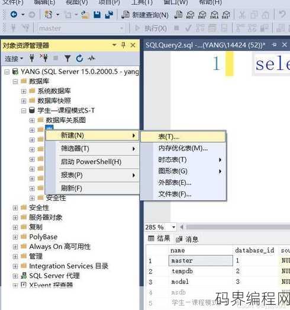Viewport: 290px width, 310px height.
Task: Expand the 系统数据库 folder
Action: point(24,91)
